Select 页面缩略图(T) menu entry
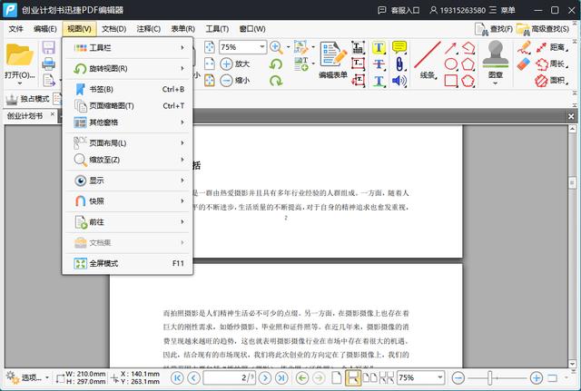 128,106
